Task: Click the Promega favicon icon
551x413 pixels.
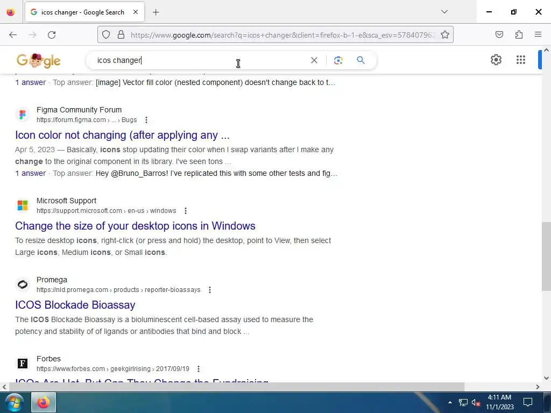Action: pyautogui.click(x=23, y=284)
